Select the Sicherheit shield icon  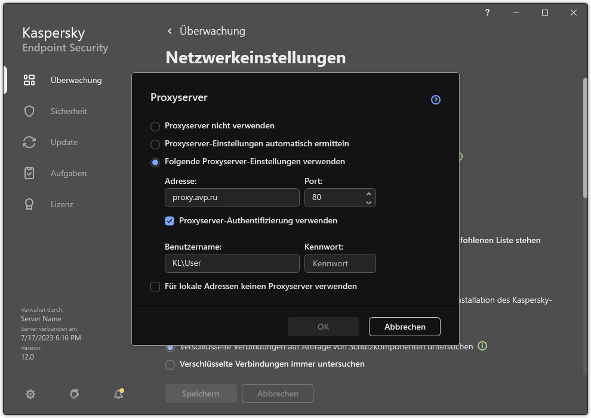[x=29, y=110]
